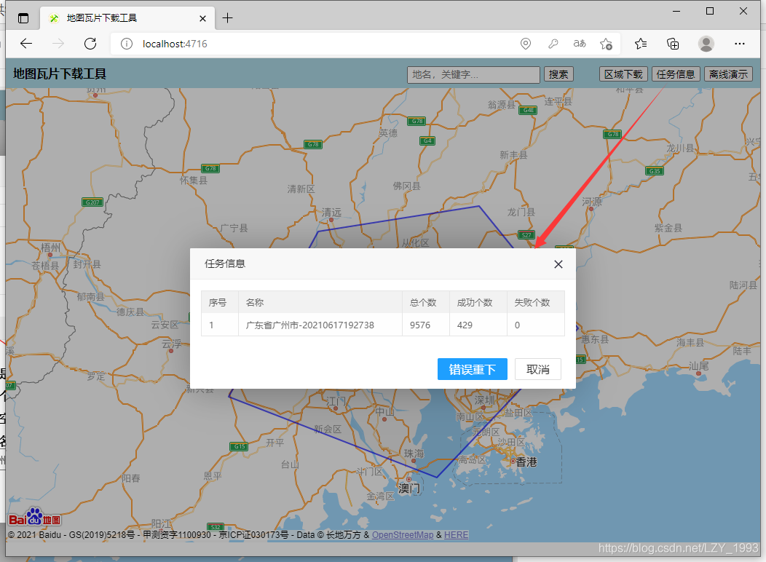
Task: Close the 地图瓦片下载工具 tab
Action: tap(202, 18)
